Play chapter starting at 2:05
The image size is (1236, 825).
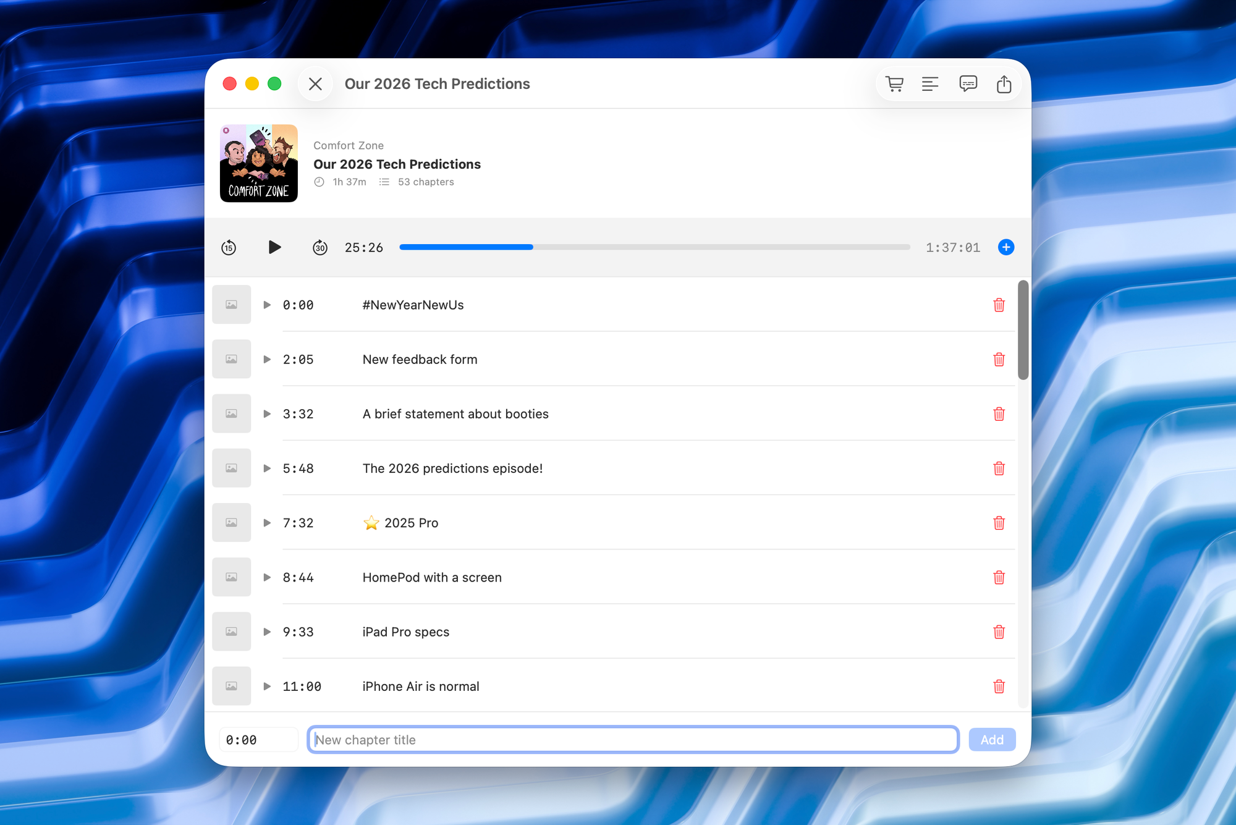(267, 359)
